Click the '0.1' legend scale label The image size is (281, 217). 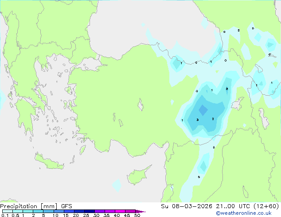5,215
